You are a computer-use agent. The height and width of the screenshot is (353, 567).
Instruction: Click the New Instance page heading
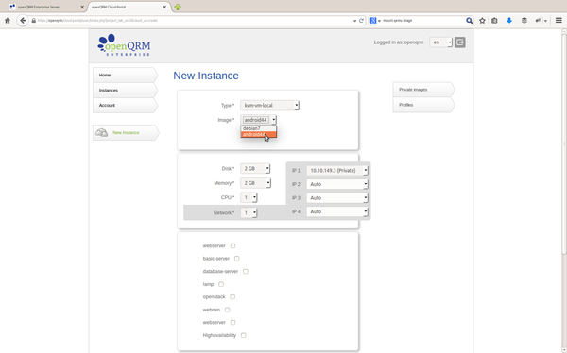coord(206,76)
